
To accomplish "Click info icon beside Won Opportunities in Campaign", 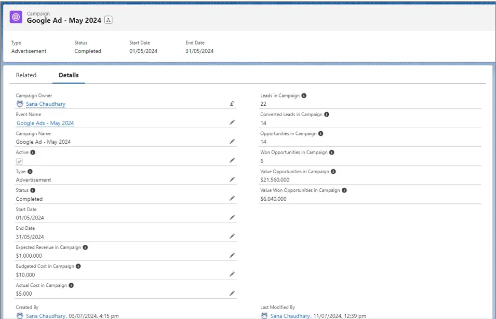I will click(332, 152).
